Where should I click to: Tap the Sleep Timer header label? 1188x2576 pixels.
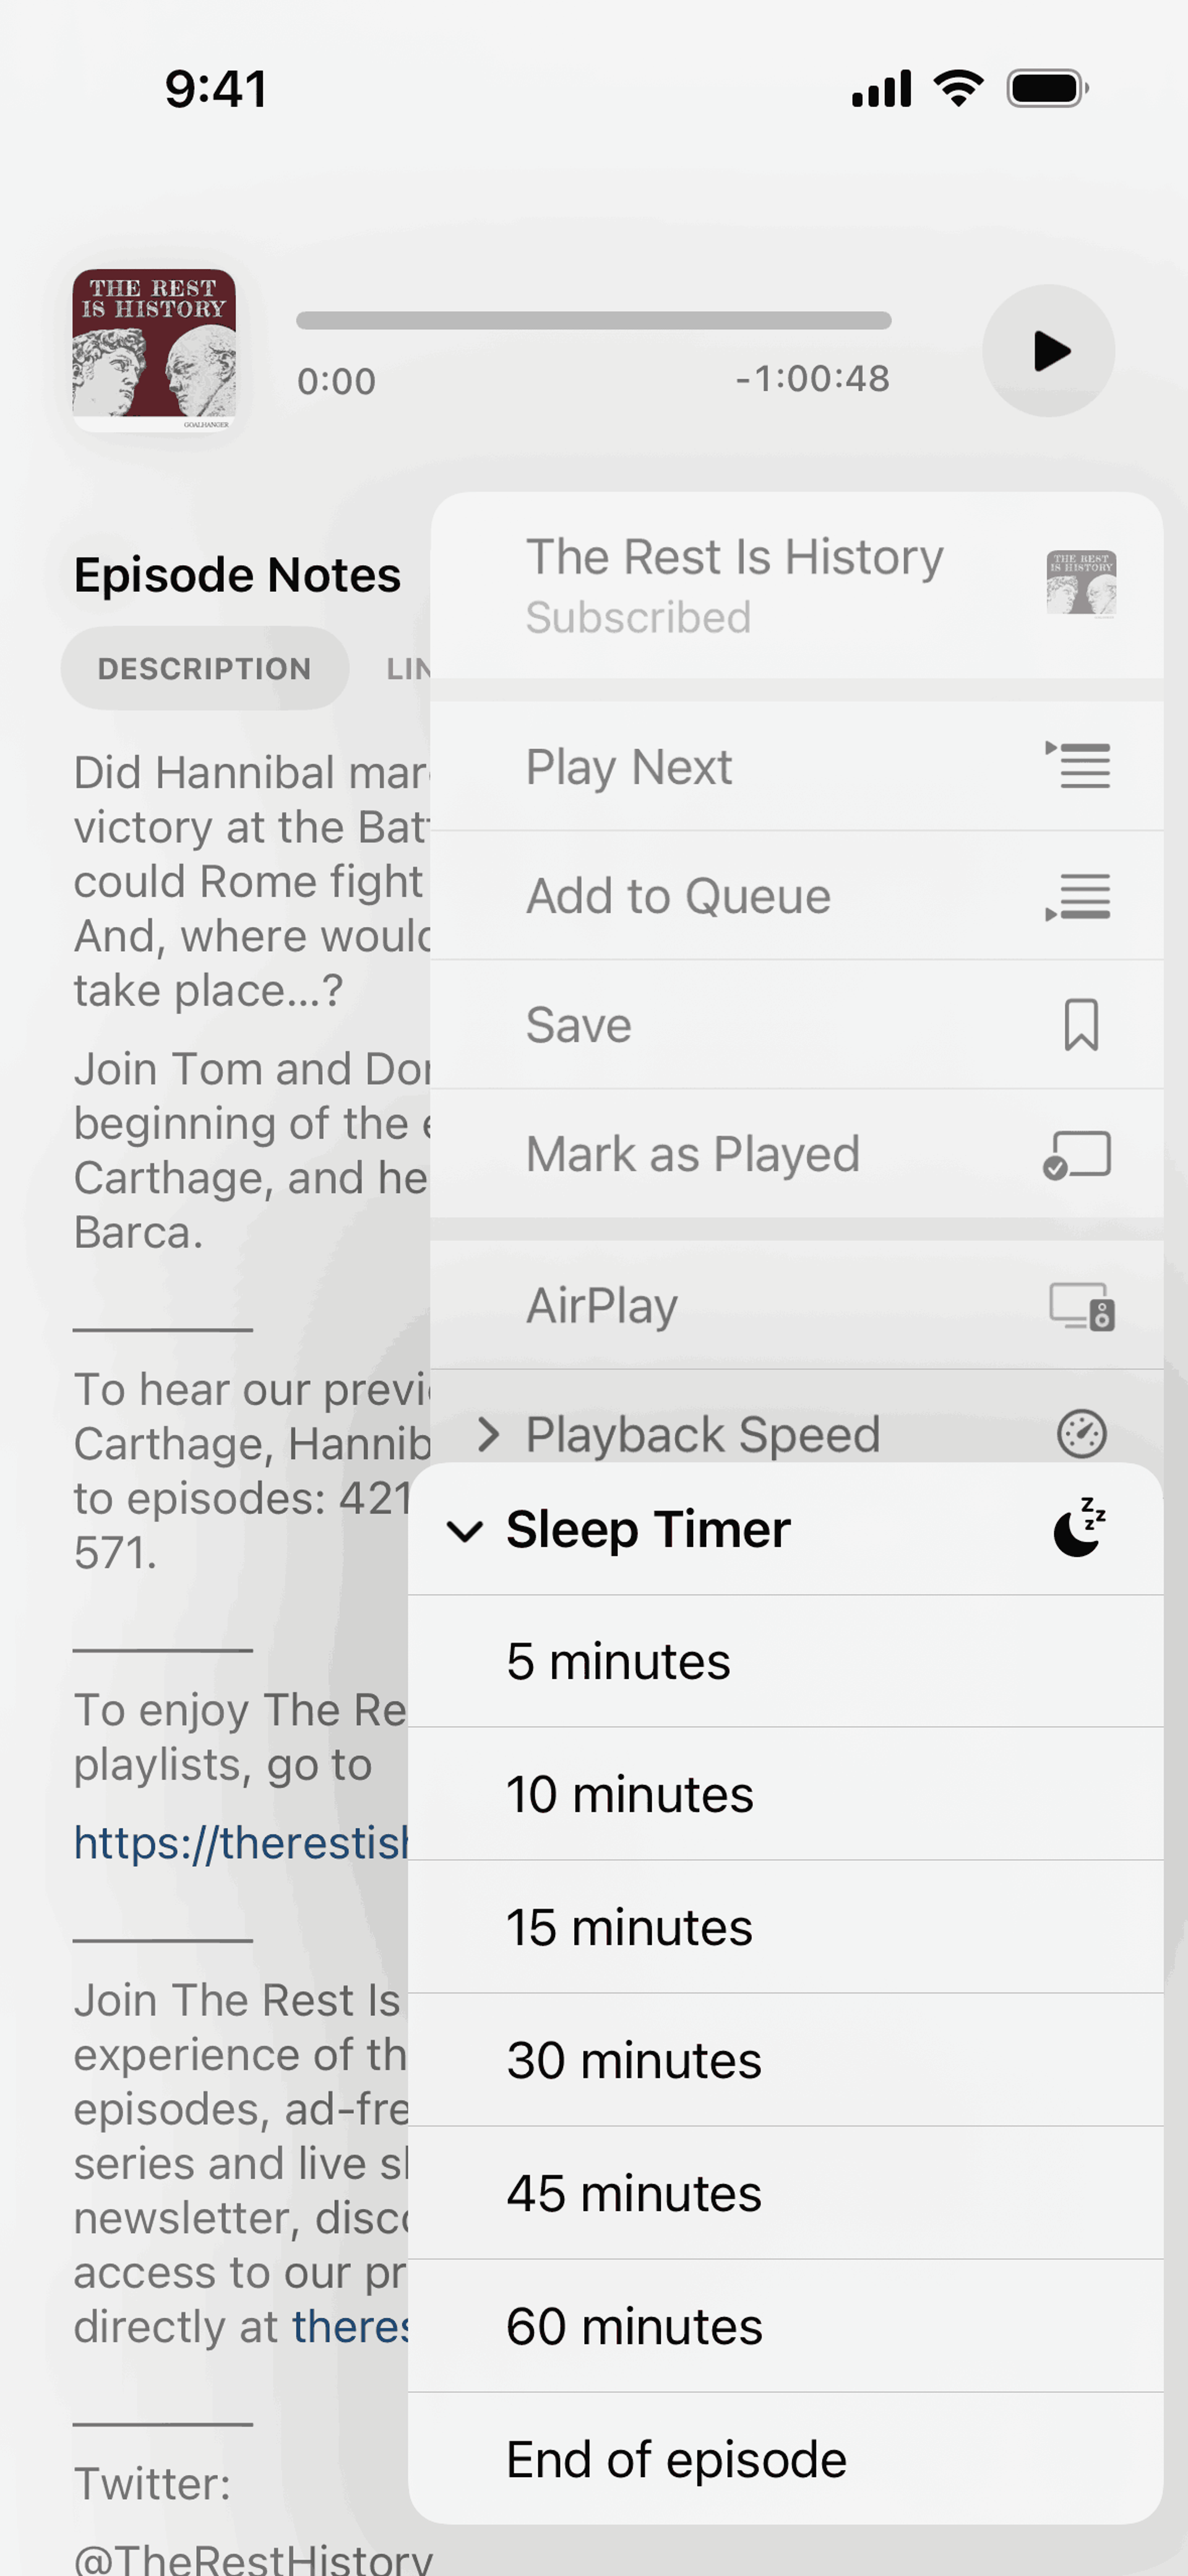[x=648, y=1529]
